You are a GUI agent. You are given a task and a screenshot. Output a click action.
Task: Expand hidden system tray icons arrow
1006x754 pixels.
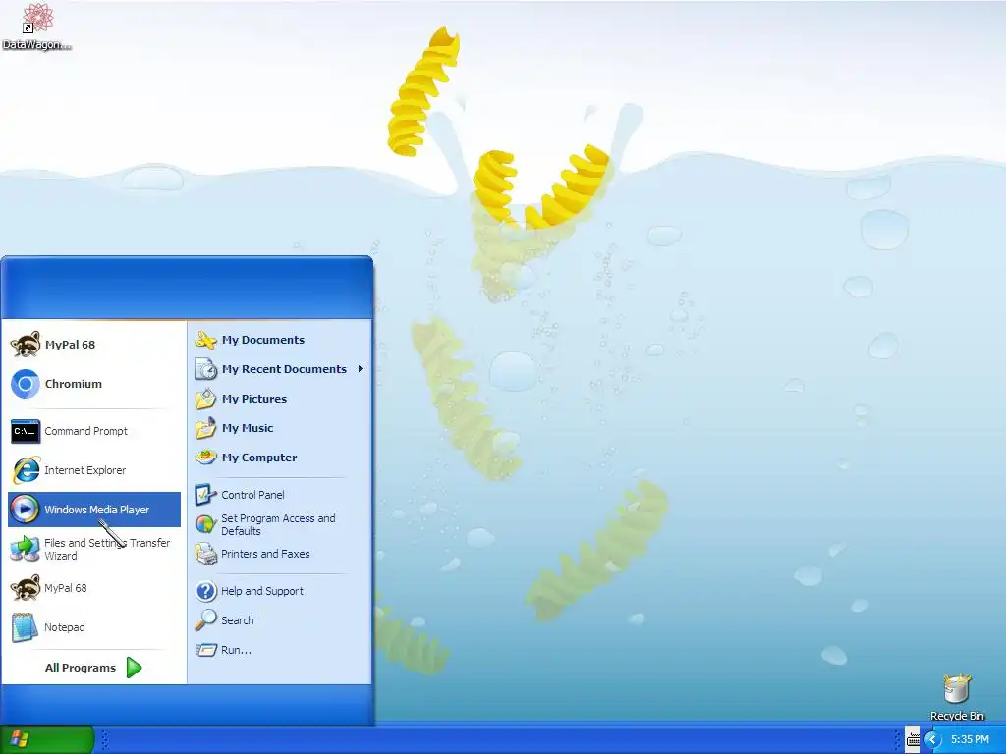[x=931, y=740]
